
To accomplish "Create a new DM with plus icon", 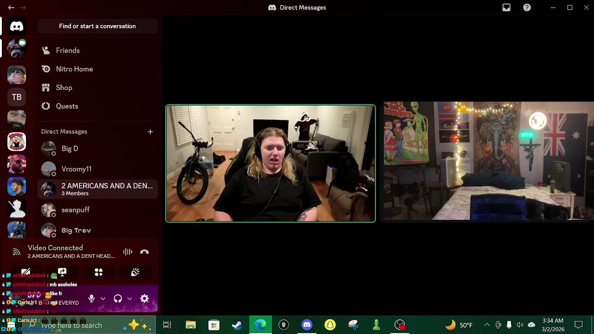I will coord(150,132).
